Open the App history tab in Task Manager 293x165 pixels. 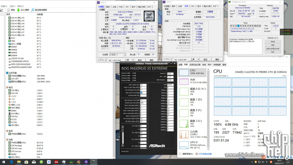(195, 65)
